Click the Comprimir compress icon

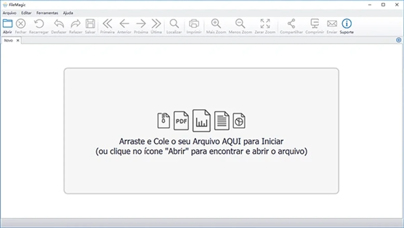[x=315, y=24]
